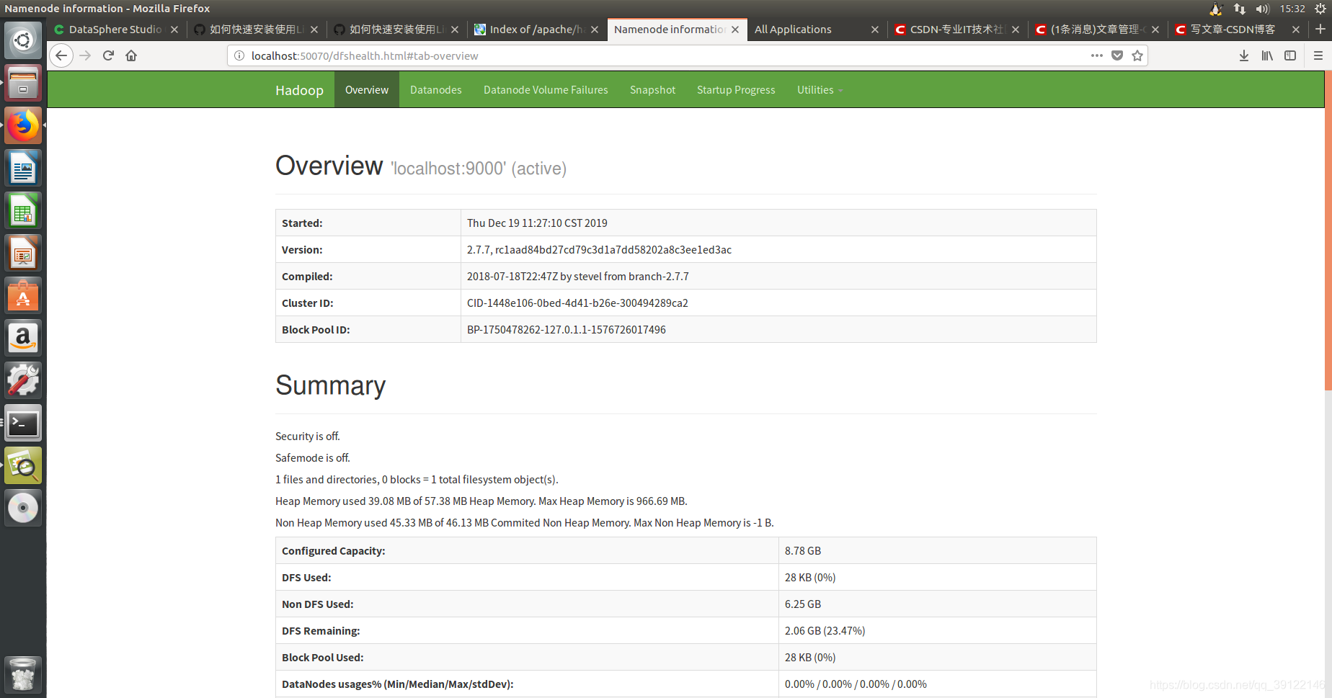
Task: Open Firefox downloads arrow
Action: [1244, 55]
